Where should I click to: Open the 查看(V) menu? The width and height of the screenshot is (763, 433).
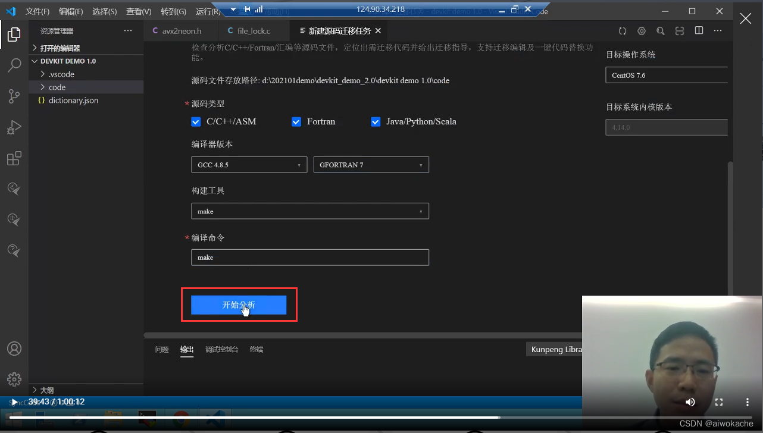coord(139,11)
